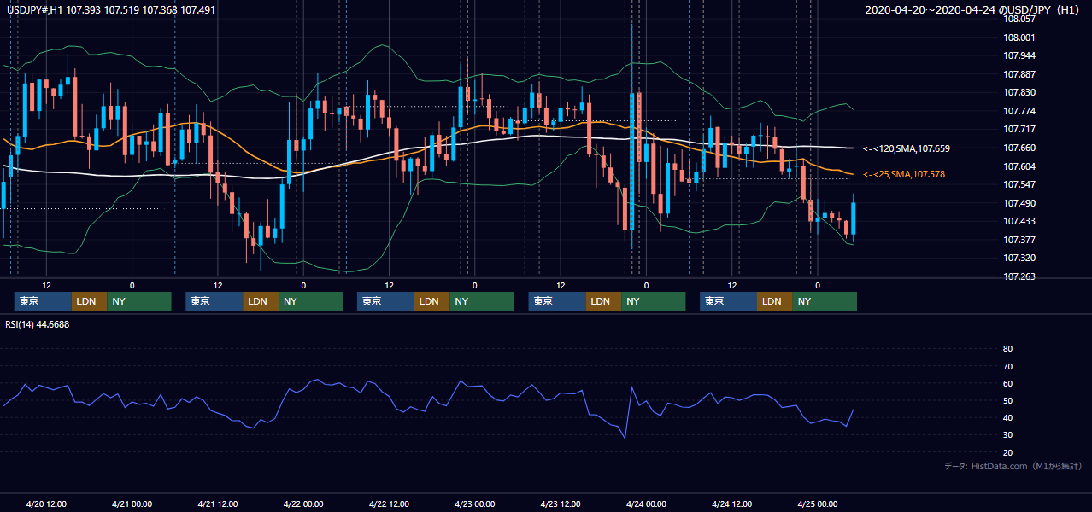The width and height of the screenshot is (1092, 512).
Task: Select the 4/23 00:00 date label
Action: tap(474, 503)
